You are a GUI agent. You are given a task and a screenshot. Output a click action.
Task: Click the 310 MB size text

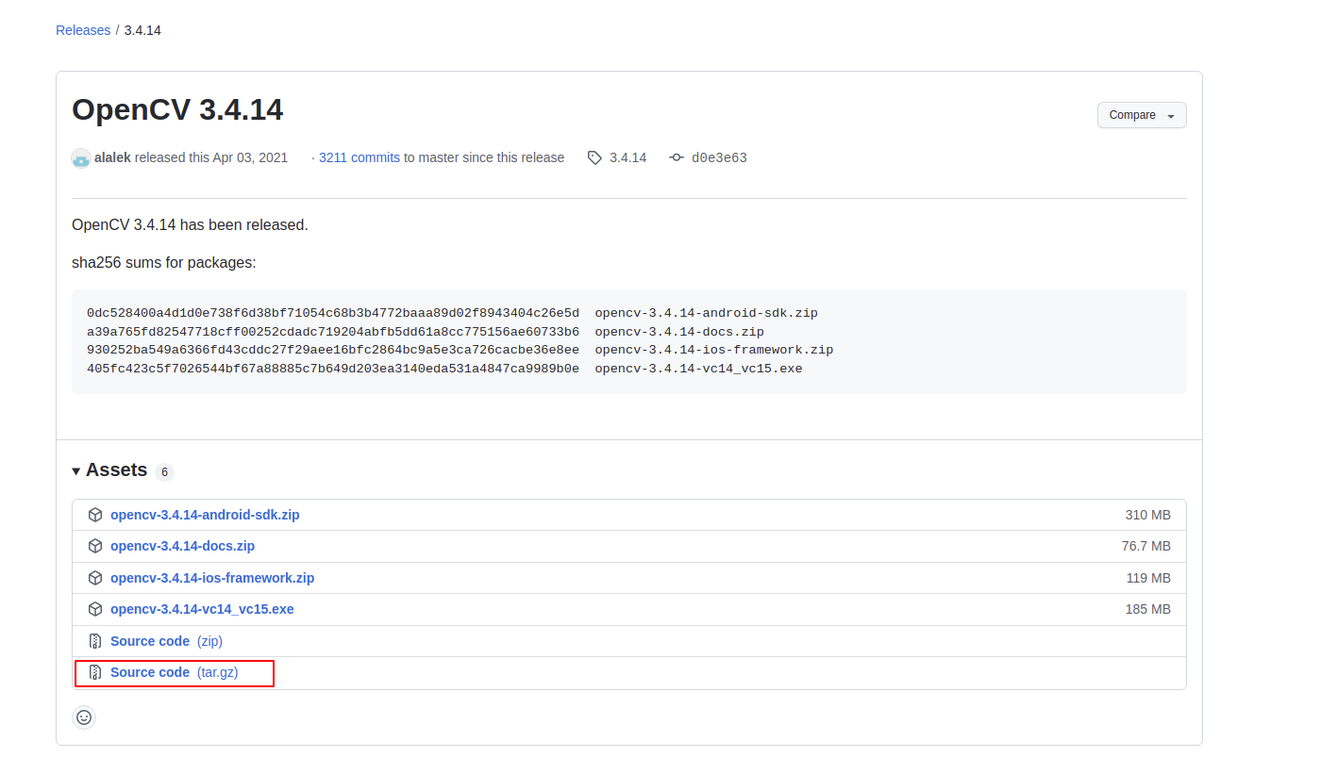(x=1148, y=515)
